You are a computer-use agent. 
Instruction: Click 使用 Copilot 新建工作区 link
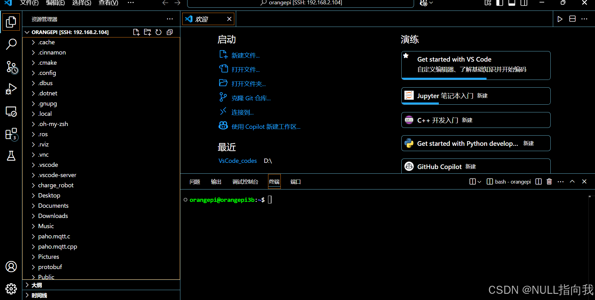(x=266, y=126)
